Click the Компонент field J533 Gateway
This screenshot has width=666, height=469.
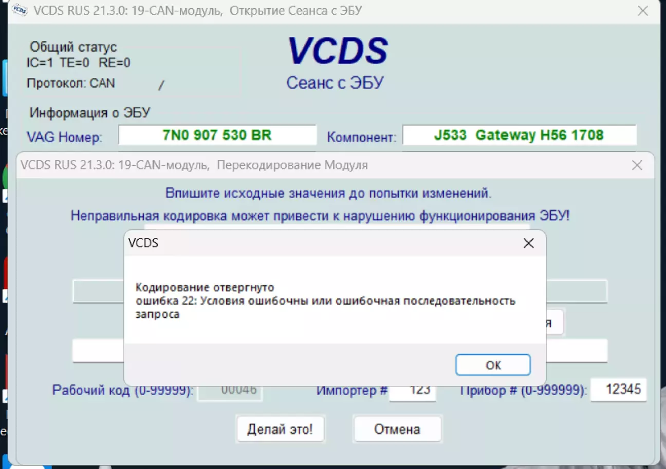coord(519,135)
